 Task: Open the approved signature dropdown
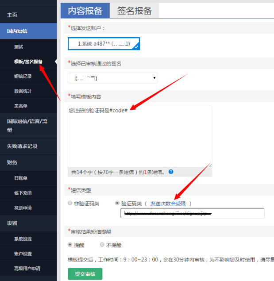(x=113, y=78)
